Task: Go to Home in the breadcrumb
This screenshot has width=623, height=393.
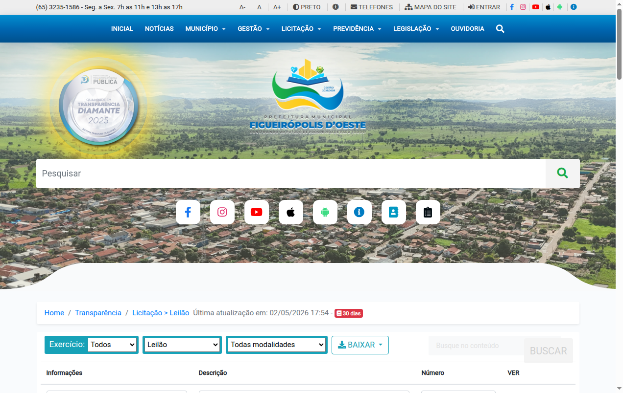Action: (54, 313)
